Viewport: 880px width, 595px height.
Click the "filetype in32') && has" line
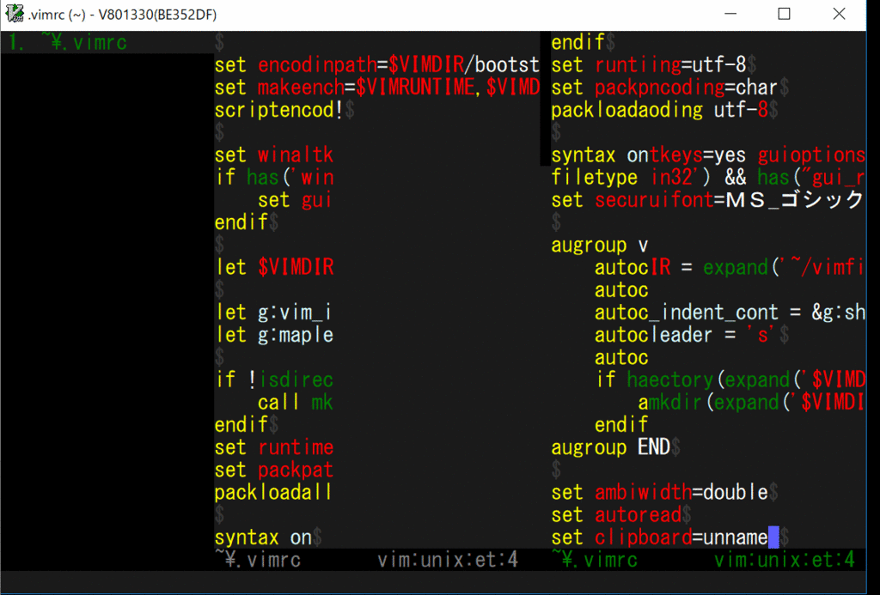708,177
